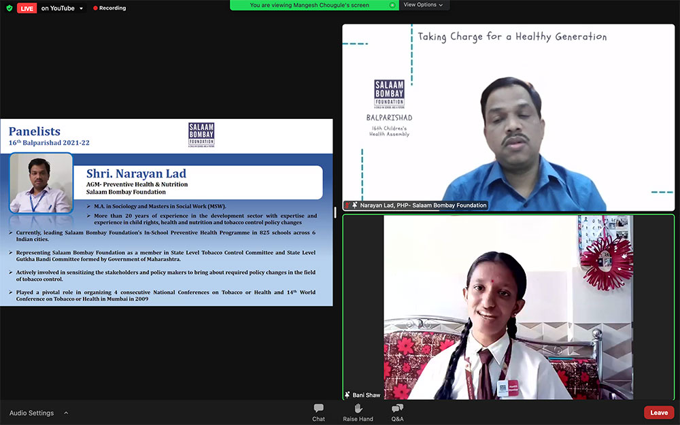Viewport: 680px width, 425px height.
Task: Open the Q&A panel
Action: tap(397, 413)
